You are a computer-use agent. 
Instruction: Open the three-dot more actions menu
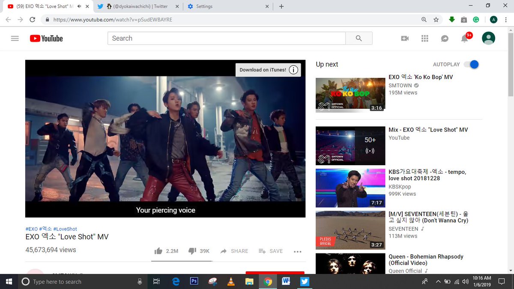click(298, 252)
